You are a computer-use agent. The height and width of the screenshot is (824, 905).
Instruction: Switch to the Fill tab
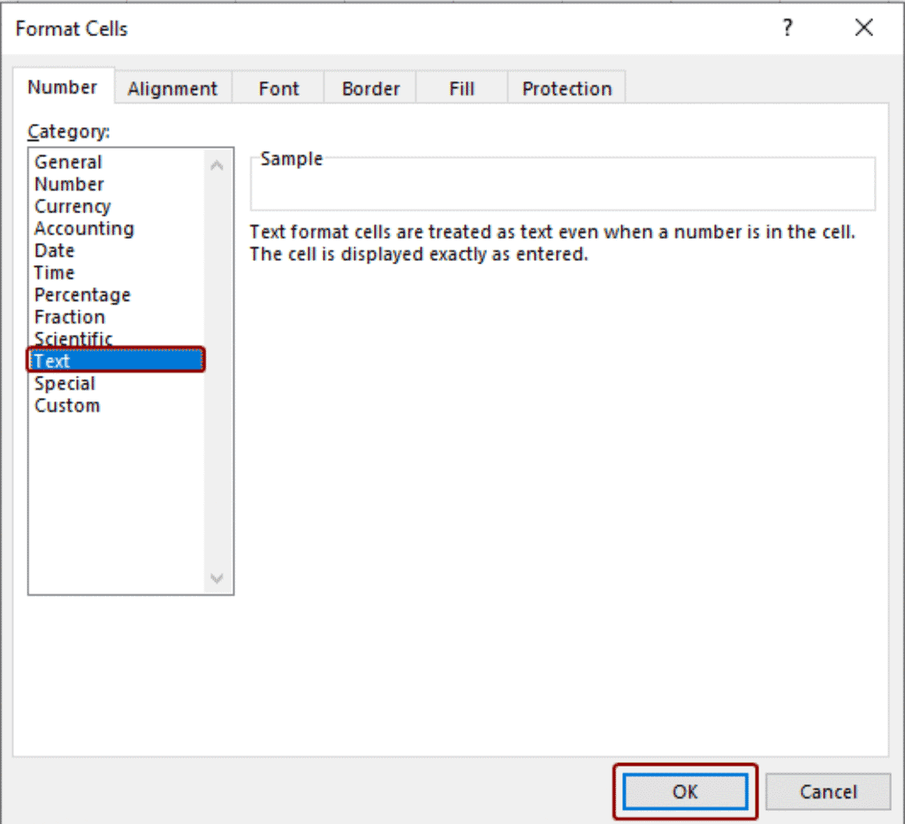coord(461,88)
